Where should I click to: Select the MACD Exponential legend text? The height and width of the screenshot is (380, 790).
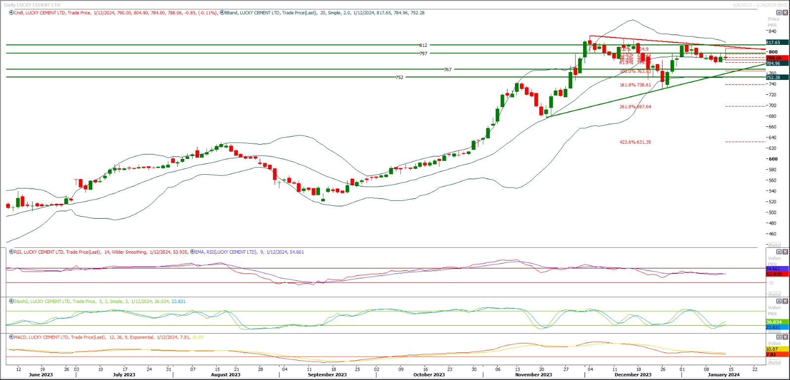coord(109,337)
